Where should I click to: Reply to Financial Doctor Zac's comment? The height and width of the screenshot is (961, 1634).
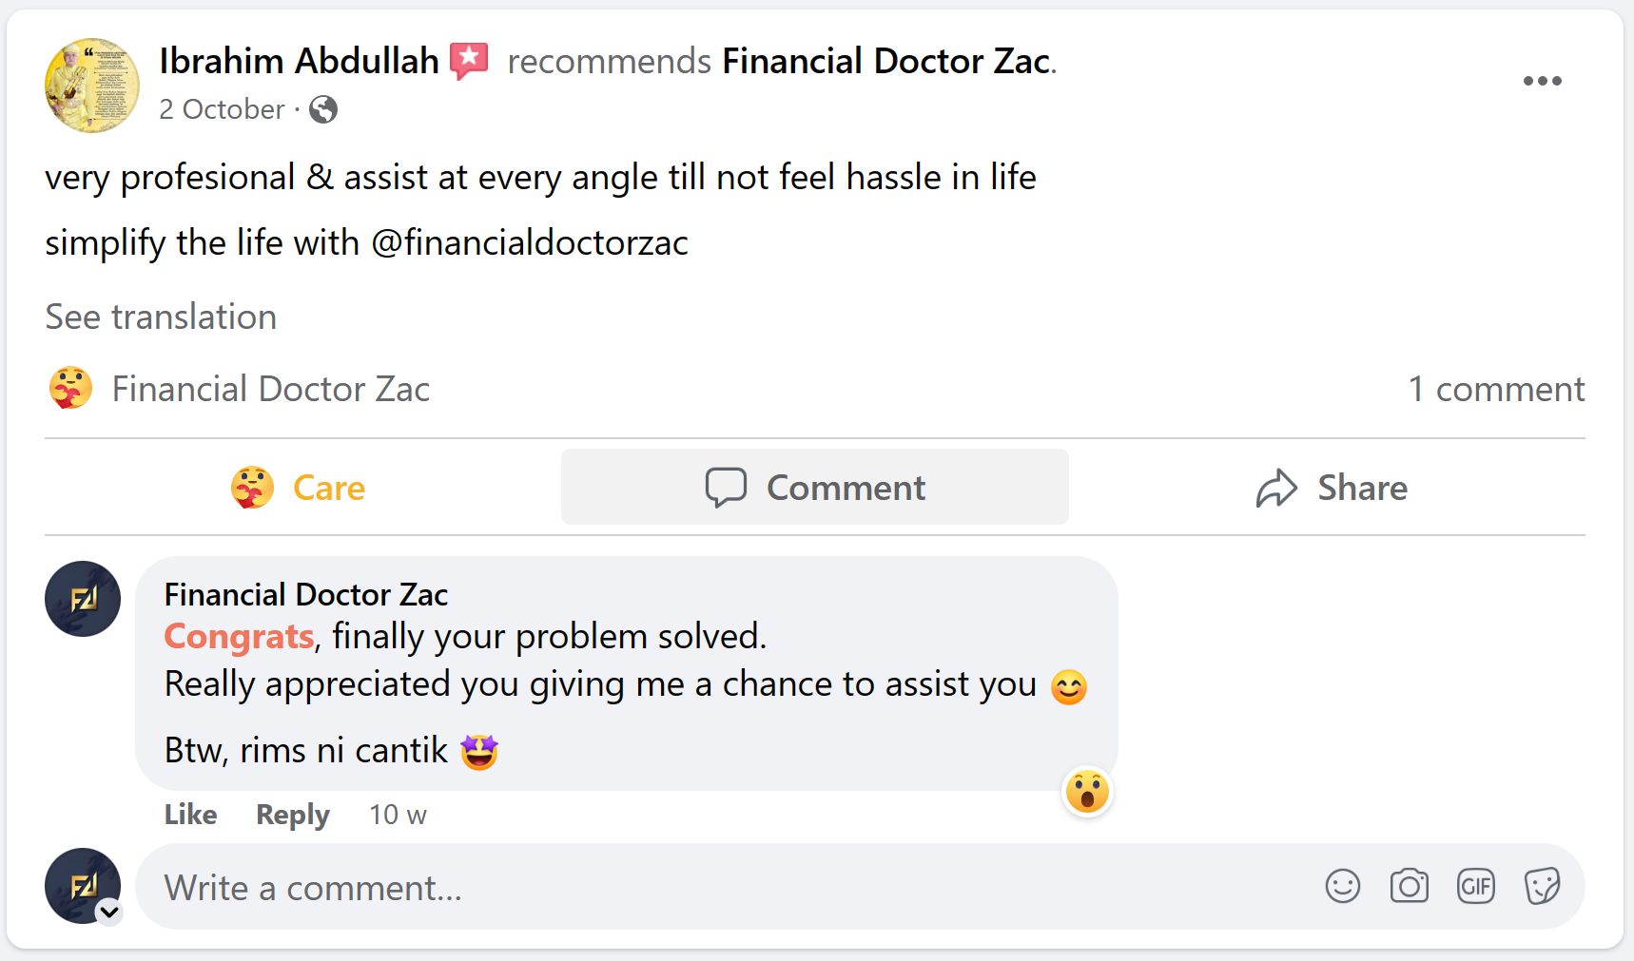point(292,815)
